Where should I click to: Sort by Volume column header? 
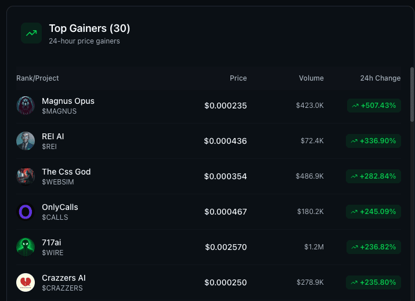point(311,78)
